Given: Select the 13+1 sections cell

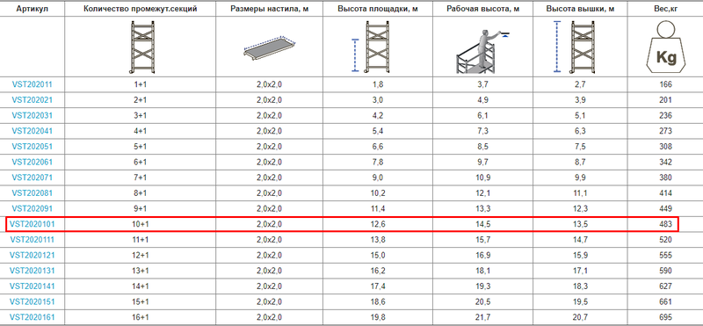Looking at the screenshot, I should coord(141,271).
